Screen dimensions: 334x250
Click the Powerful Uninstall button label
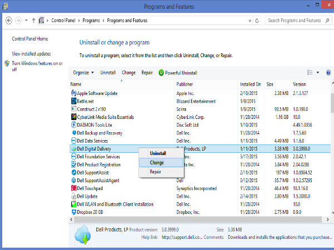tap(181, 73)
